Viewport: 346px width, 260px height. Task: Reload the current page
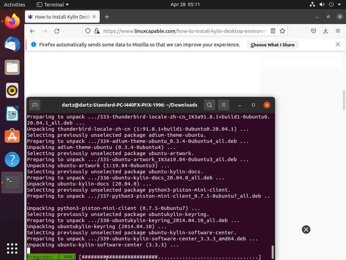57,31
